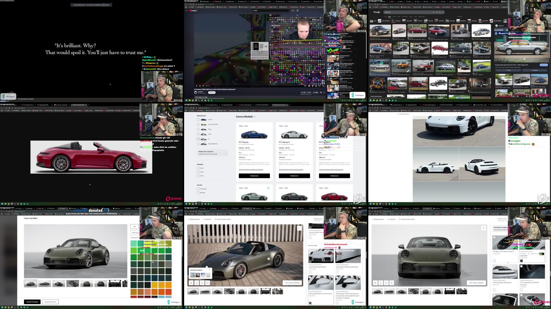
Task: Click the video play button in frame 30351
Action: pyautogui.click(x=197, y=86)
